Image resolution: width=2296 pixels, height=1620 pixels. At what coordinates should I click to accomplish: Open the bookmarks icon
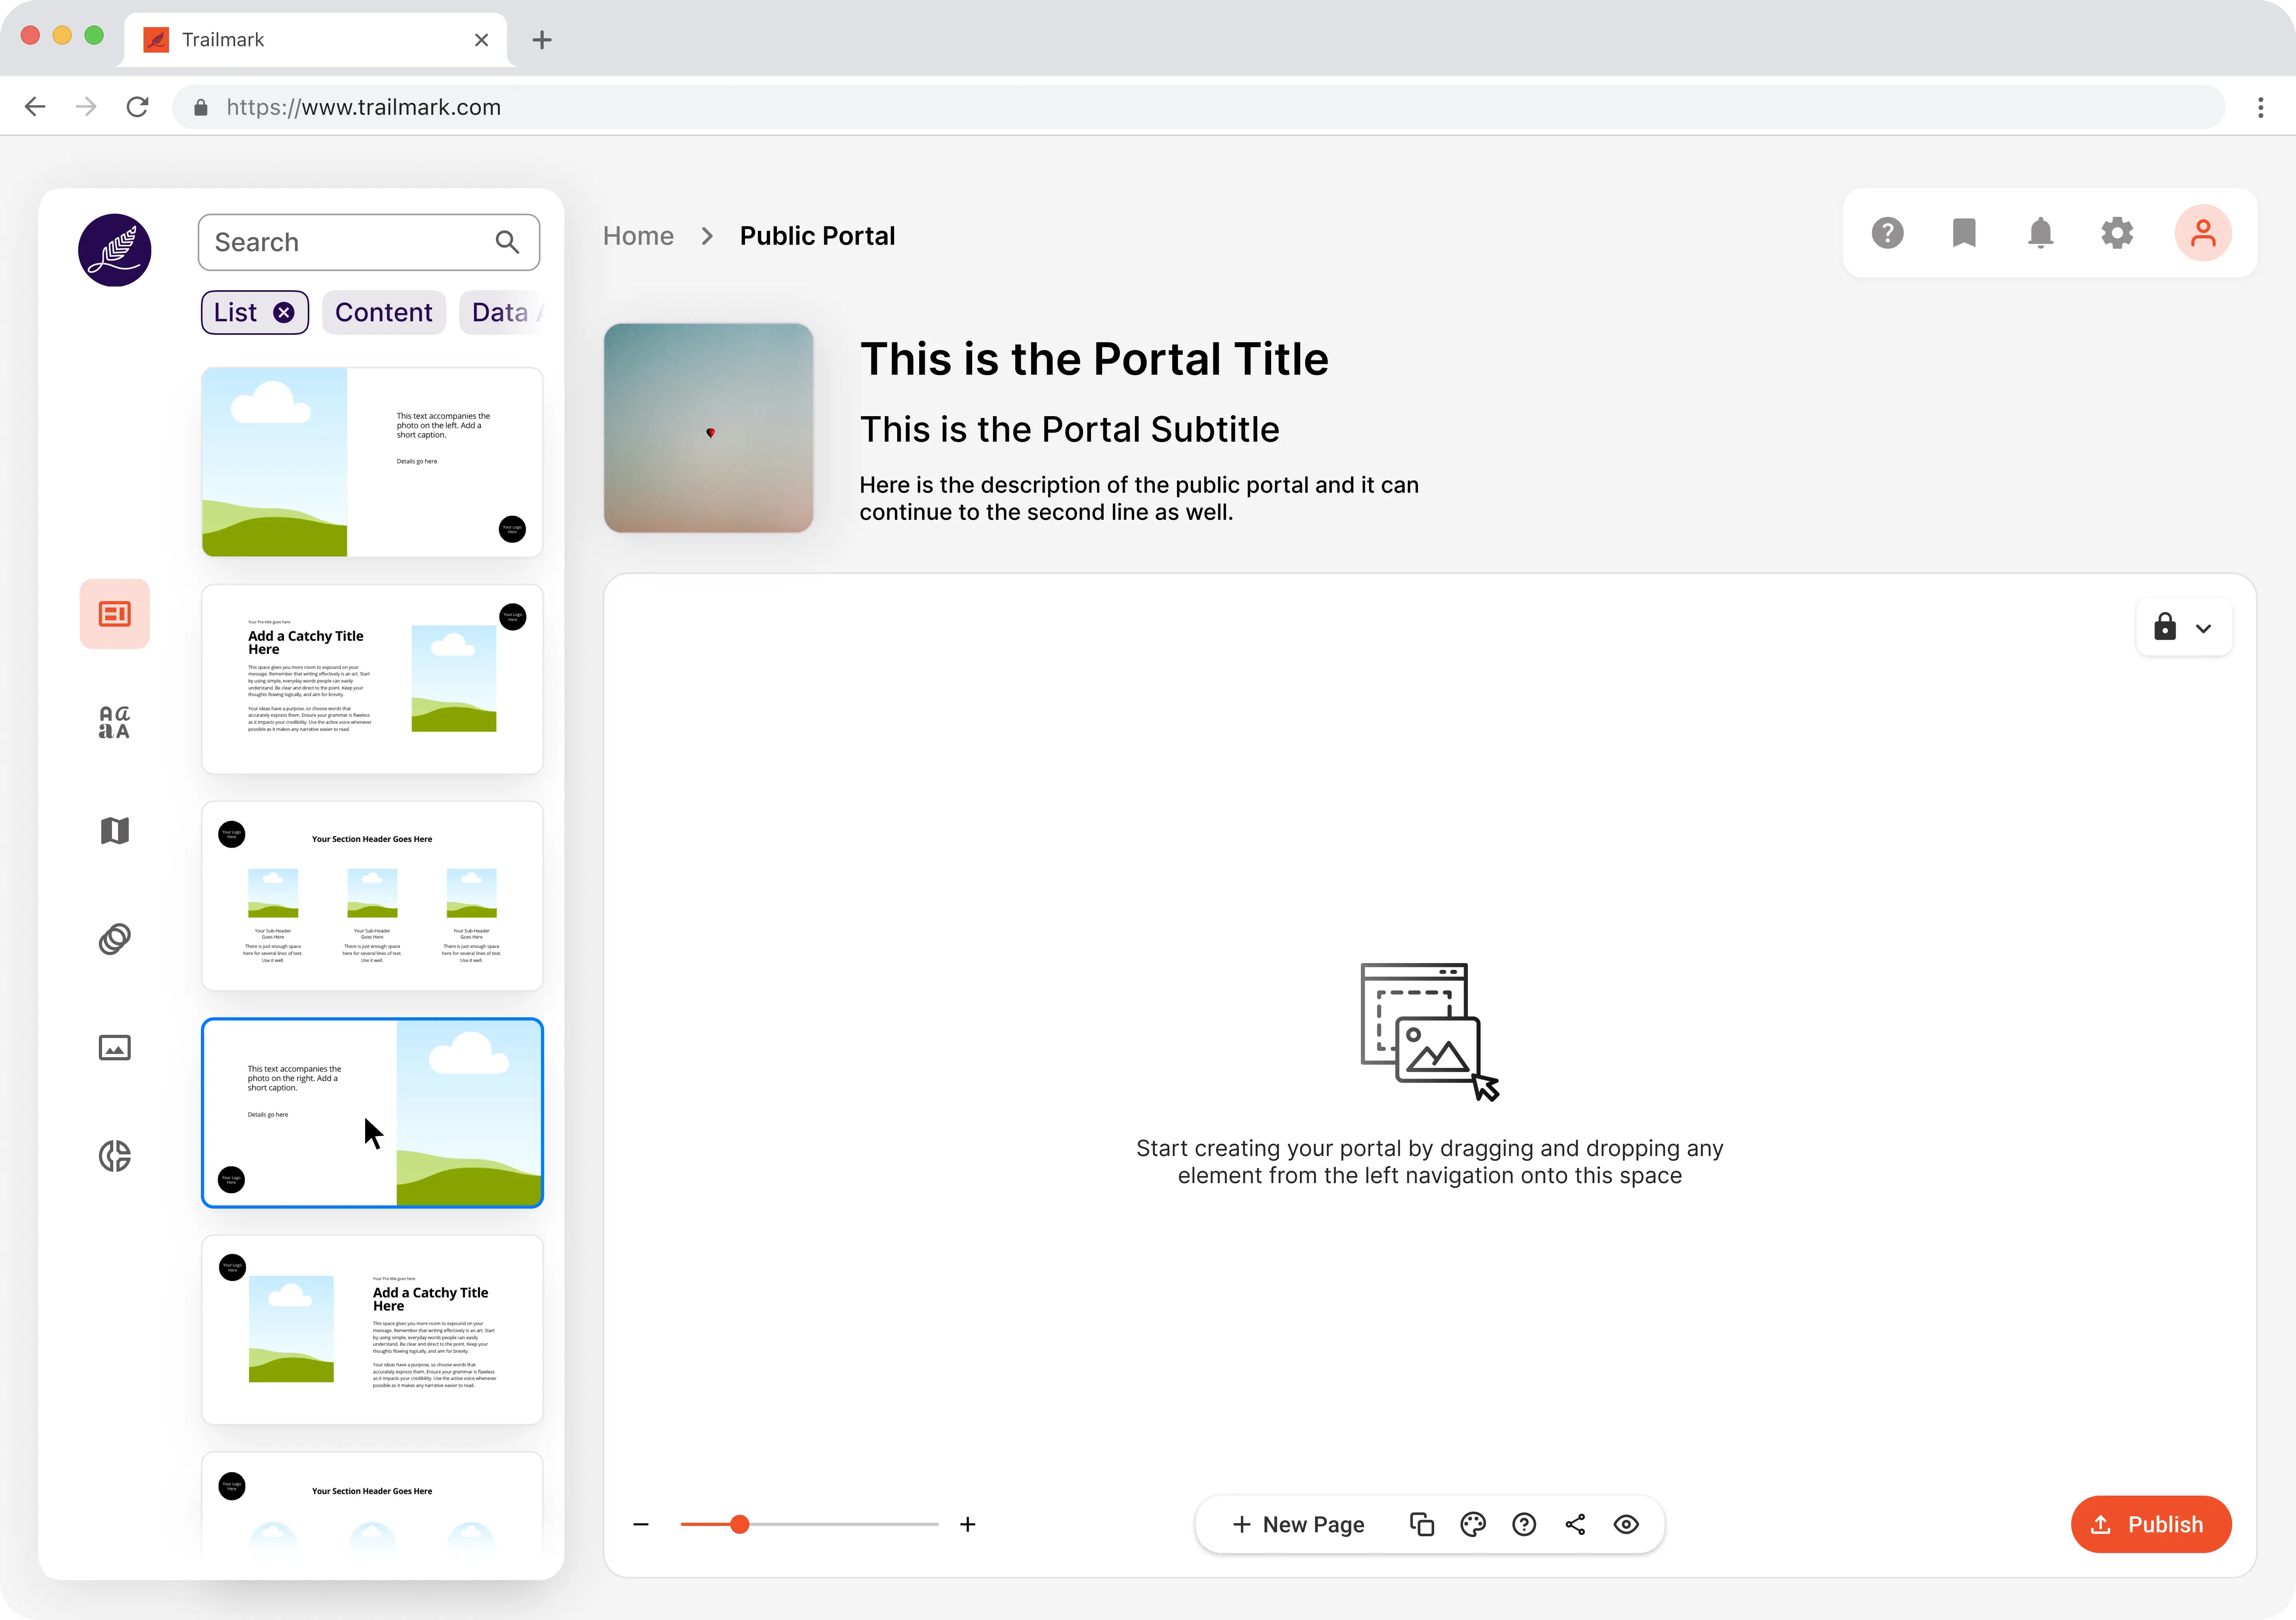click(x=1964, y=233)
